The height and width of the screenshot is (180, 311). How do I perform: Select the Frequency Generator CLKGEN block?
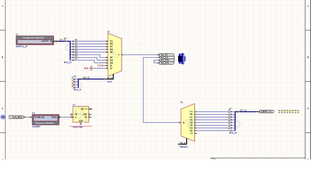(x=45, y=119)
